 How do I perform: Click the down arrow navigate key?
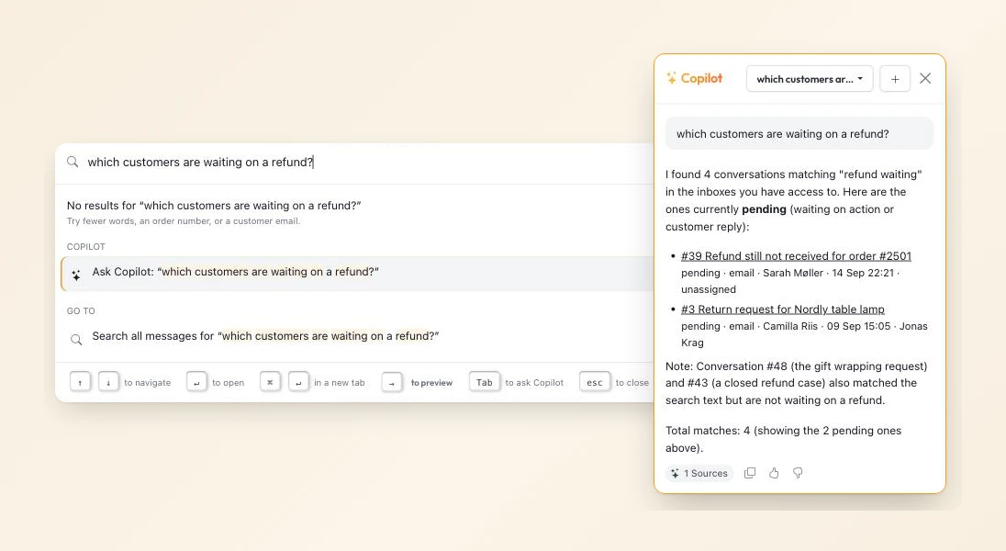pos(107,382)
